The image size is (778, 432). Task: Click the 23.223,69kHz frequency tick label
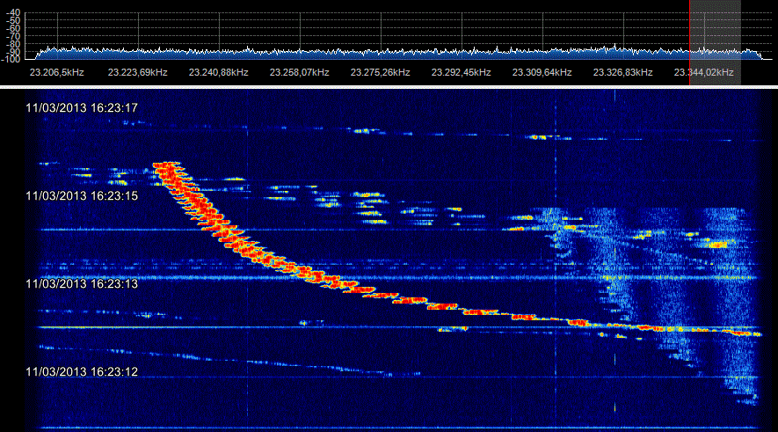(x=137, y=72)
